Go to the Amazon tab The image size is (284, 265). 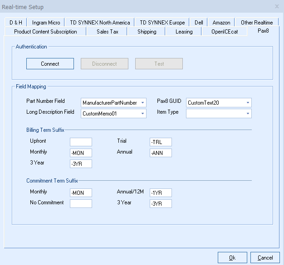[x=221, y=23]
